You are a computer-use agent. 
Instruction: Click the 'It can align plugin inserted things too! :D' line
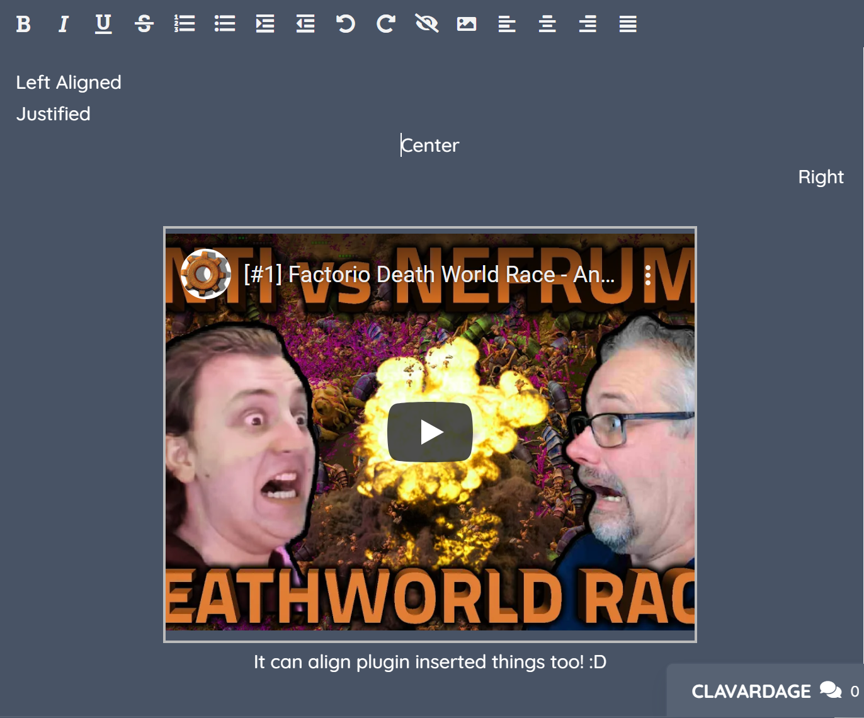[x=430, y=662]
